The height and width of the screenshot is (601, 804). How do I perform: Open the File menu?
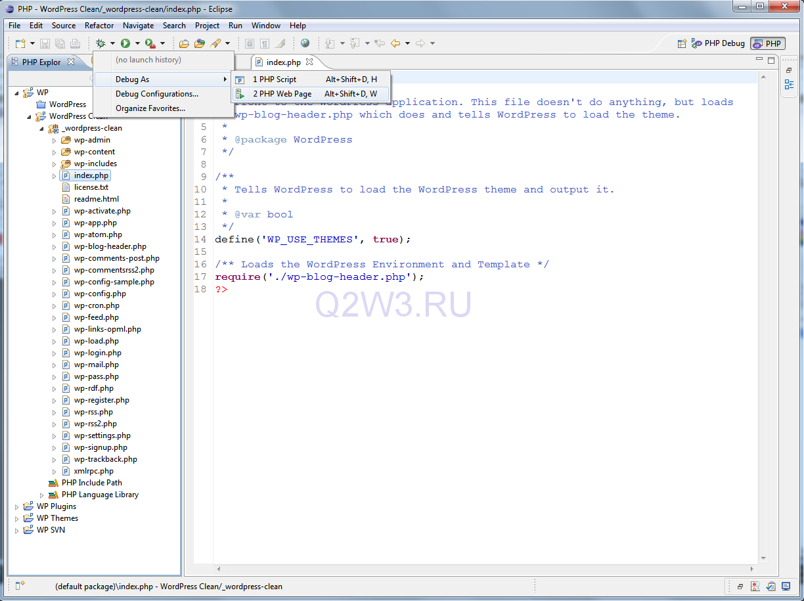pos(14,26)
